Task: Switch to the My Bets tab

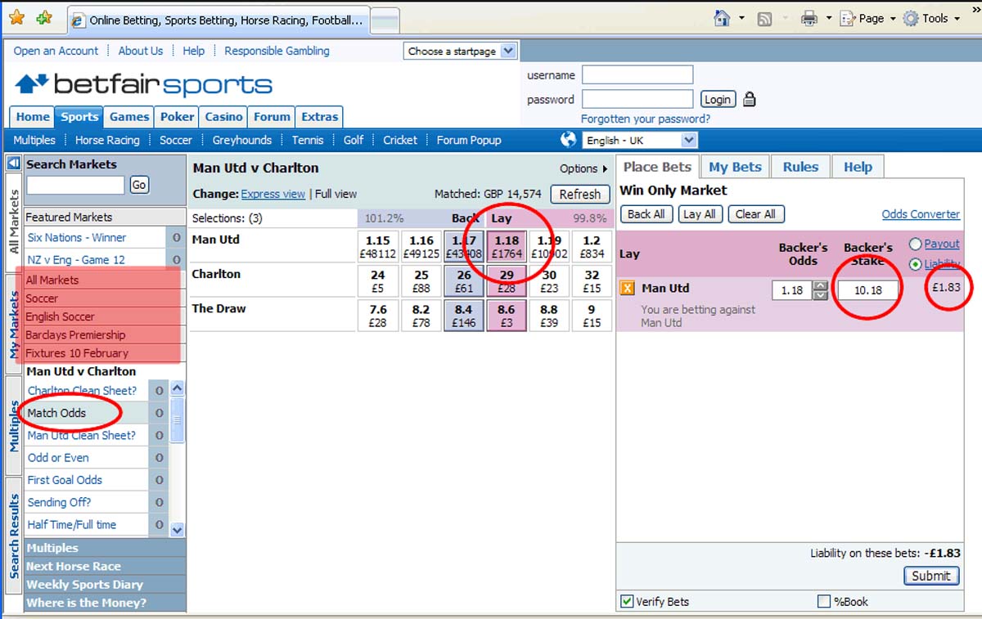Action: coord(735,167)
